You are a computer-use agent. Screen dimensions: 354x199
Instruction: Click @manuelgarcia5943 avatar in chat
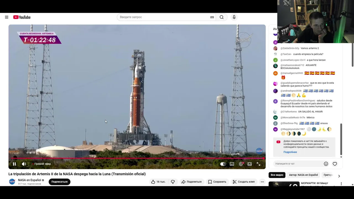(275, 73)
